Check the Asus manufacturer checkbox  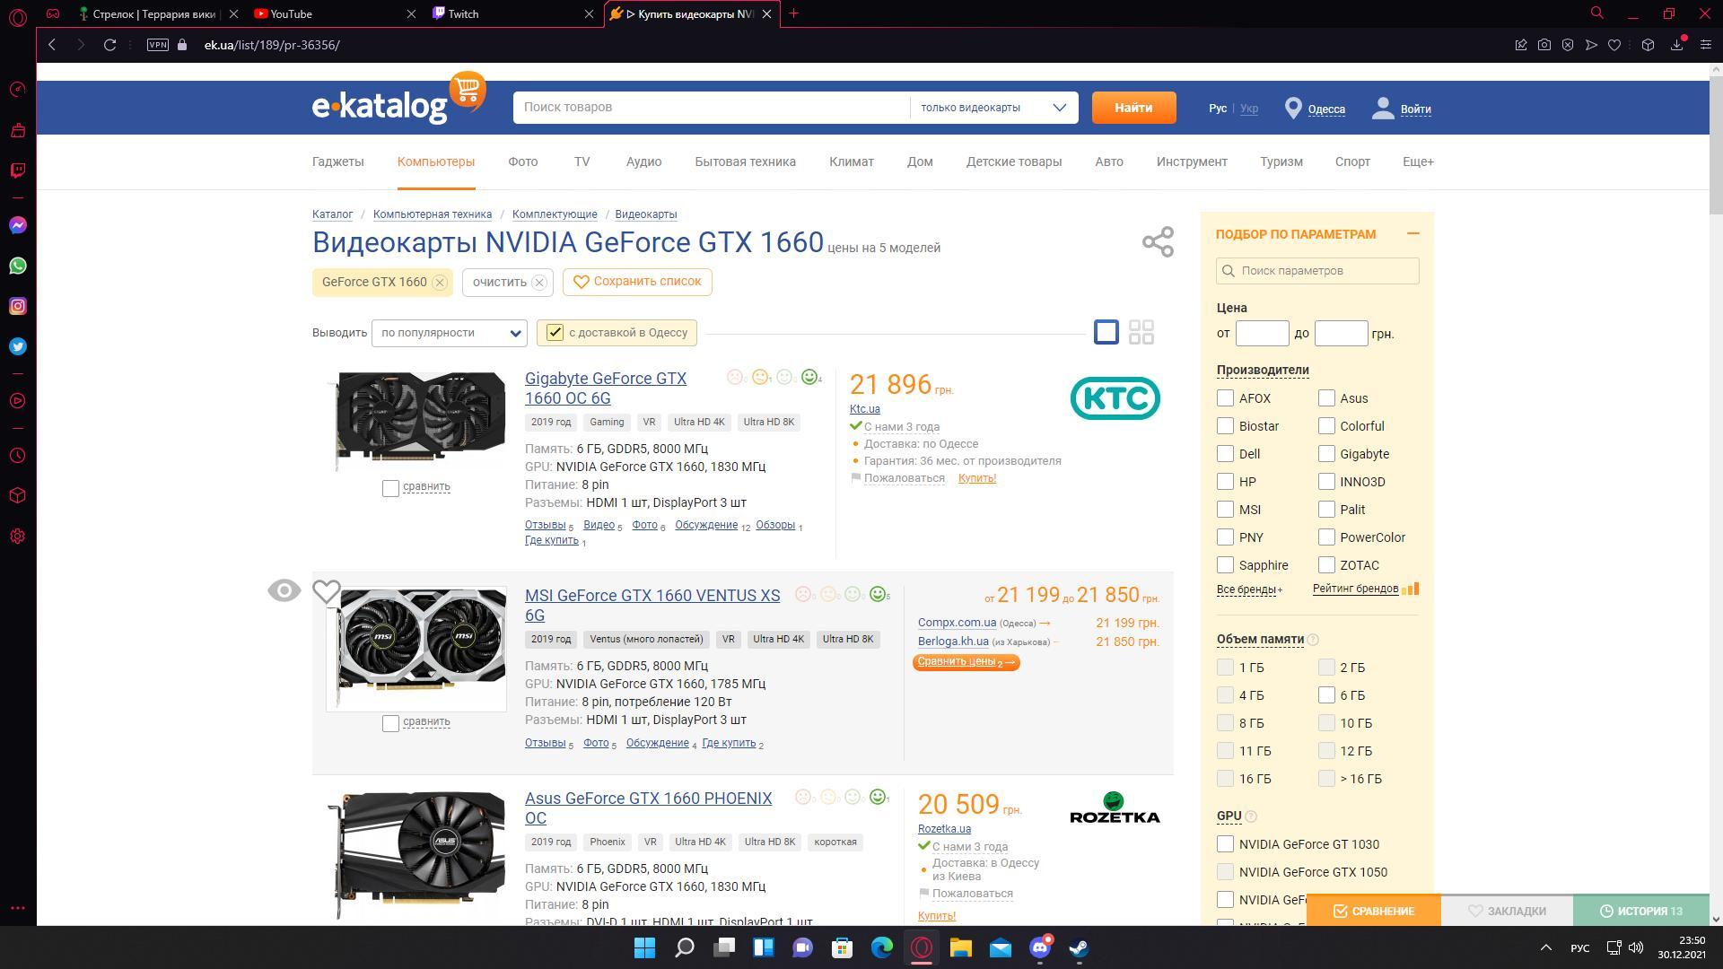tap(1326, 397)
